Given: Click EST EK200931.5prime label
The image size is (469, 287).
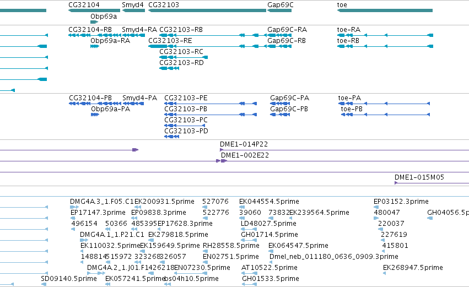Looking at the screenshot, I should click(164, 202).
